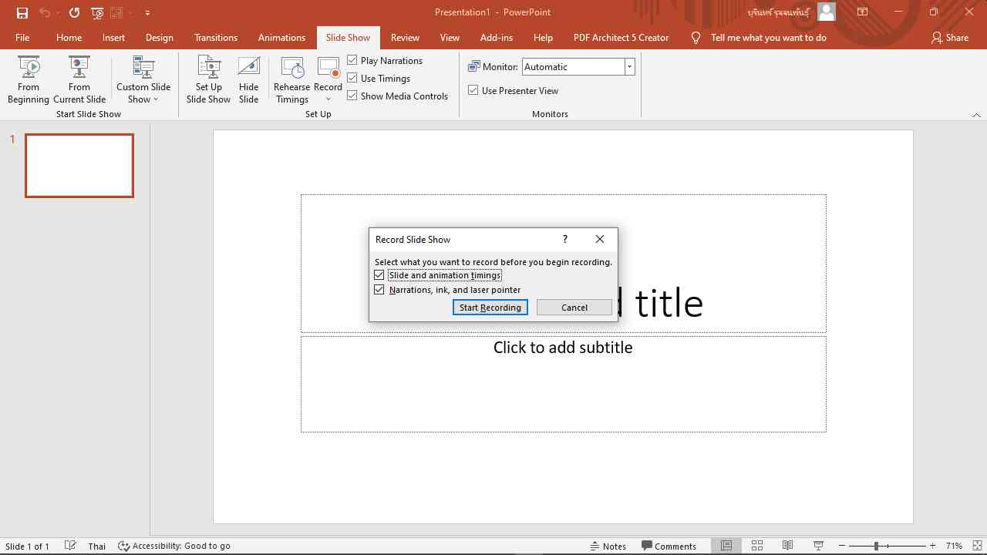Viewport: 987px width, 555px height.
Task: Open Reading View from status bar
Action: (x=787, y=546)
